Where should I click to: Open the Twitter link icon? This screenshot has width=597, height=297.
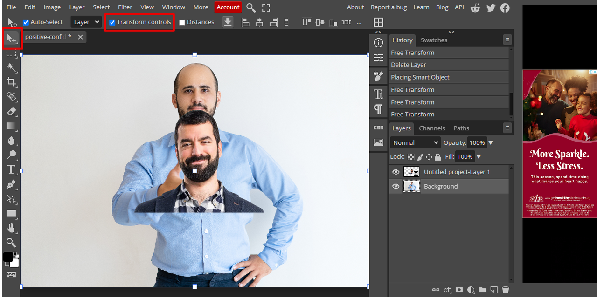click(490, 7)
